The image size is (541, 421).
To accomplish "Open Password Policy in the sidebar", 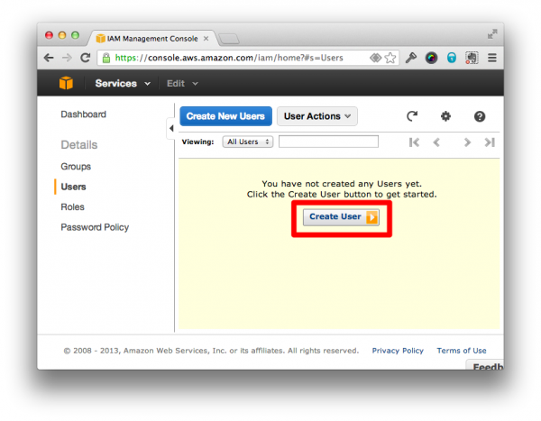I will 95,227.
